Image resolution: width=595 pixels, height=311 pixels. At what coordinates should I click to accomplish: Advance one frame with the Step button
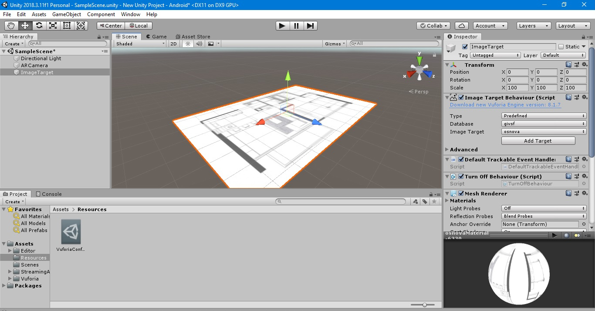point(310,26)
